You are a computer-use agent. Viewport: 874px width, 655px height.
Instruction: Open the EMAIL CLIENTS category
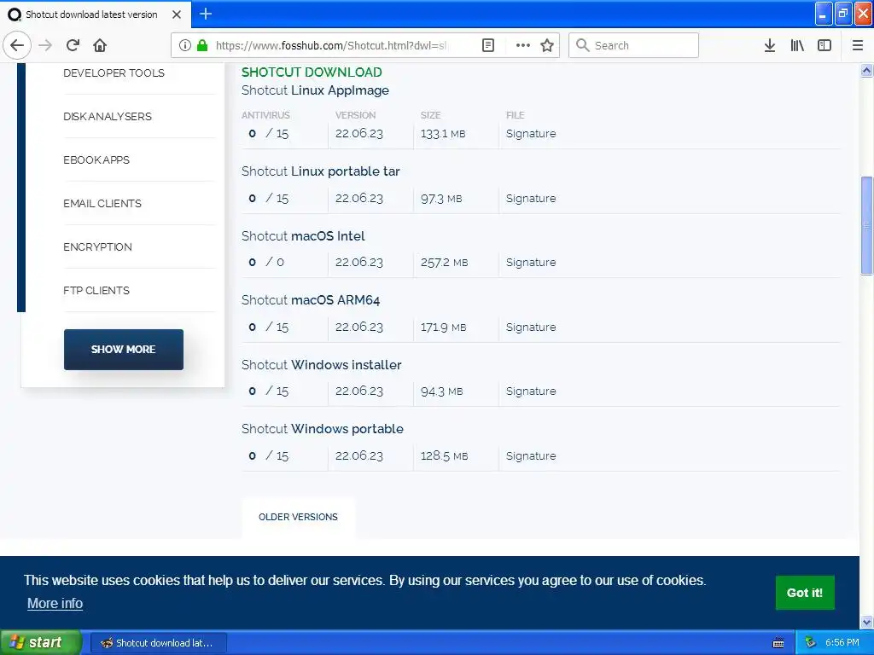tap(102, 203)
